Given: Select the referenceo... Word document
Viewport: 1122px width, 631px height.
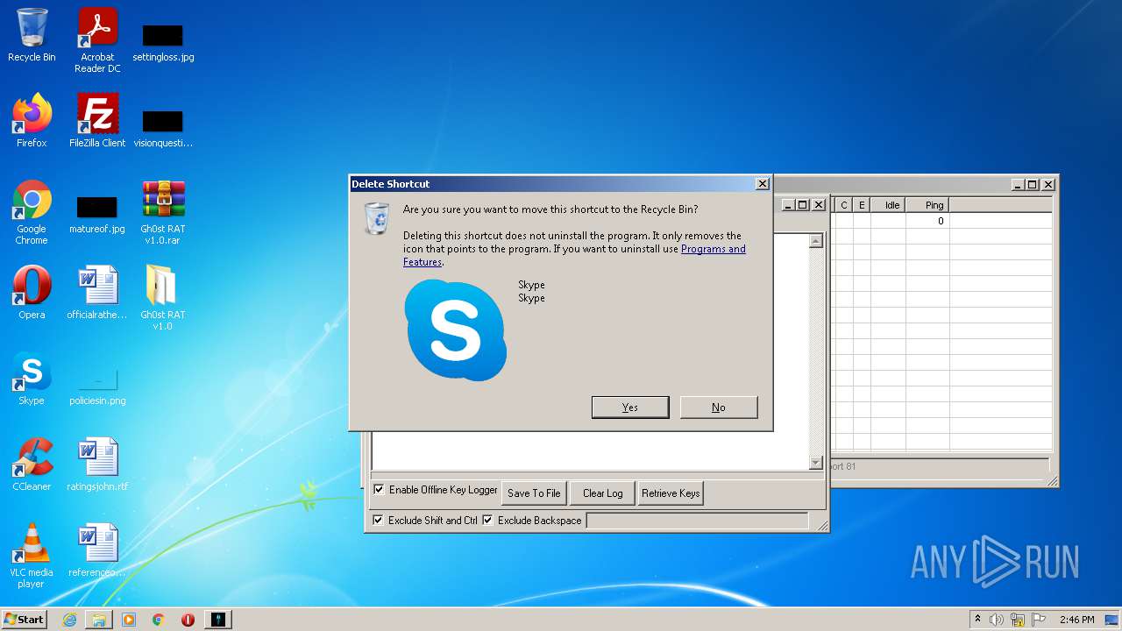Looking at the screenshot, I should pyautogui.click(x=97, y=550).
